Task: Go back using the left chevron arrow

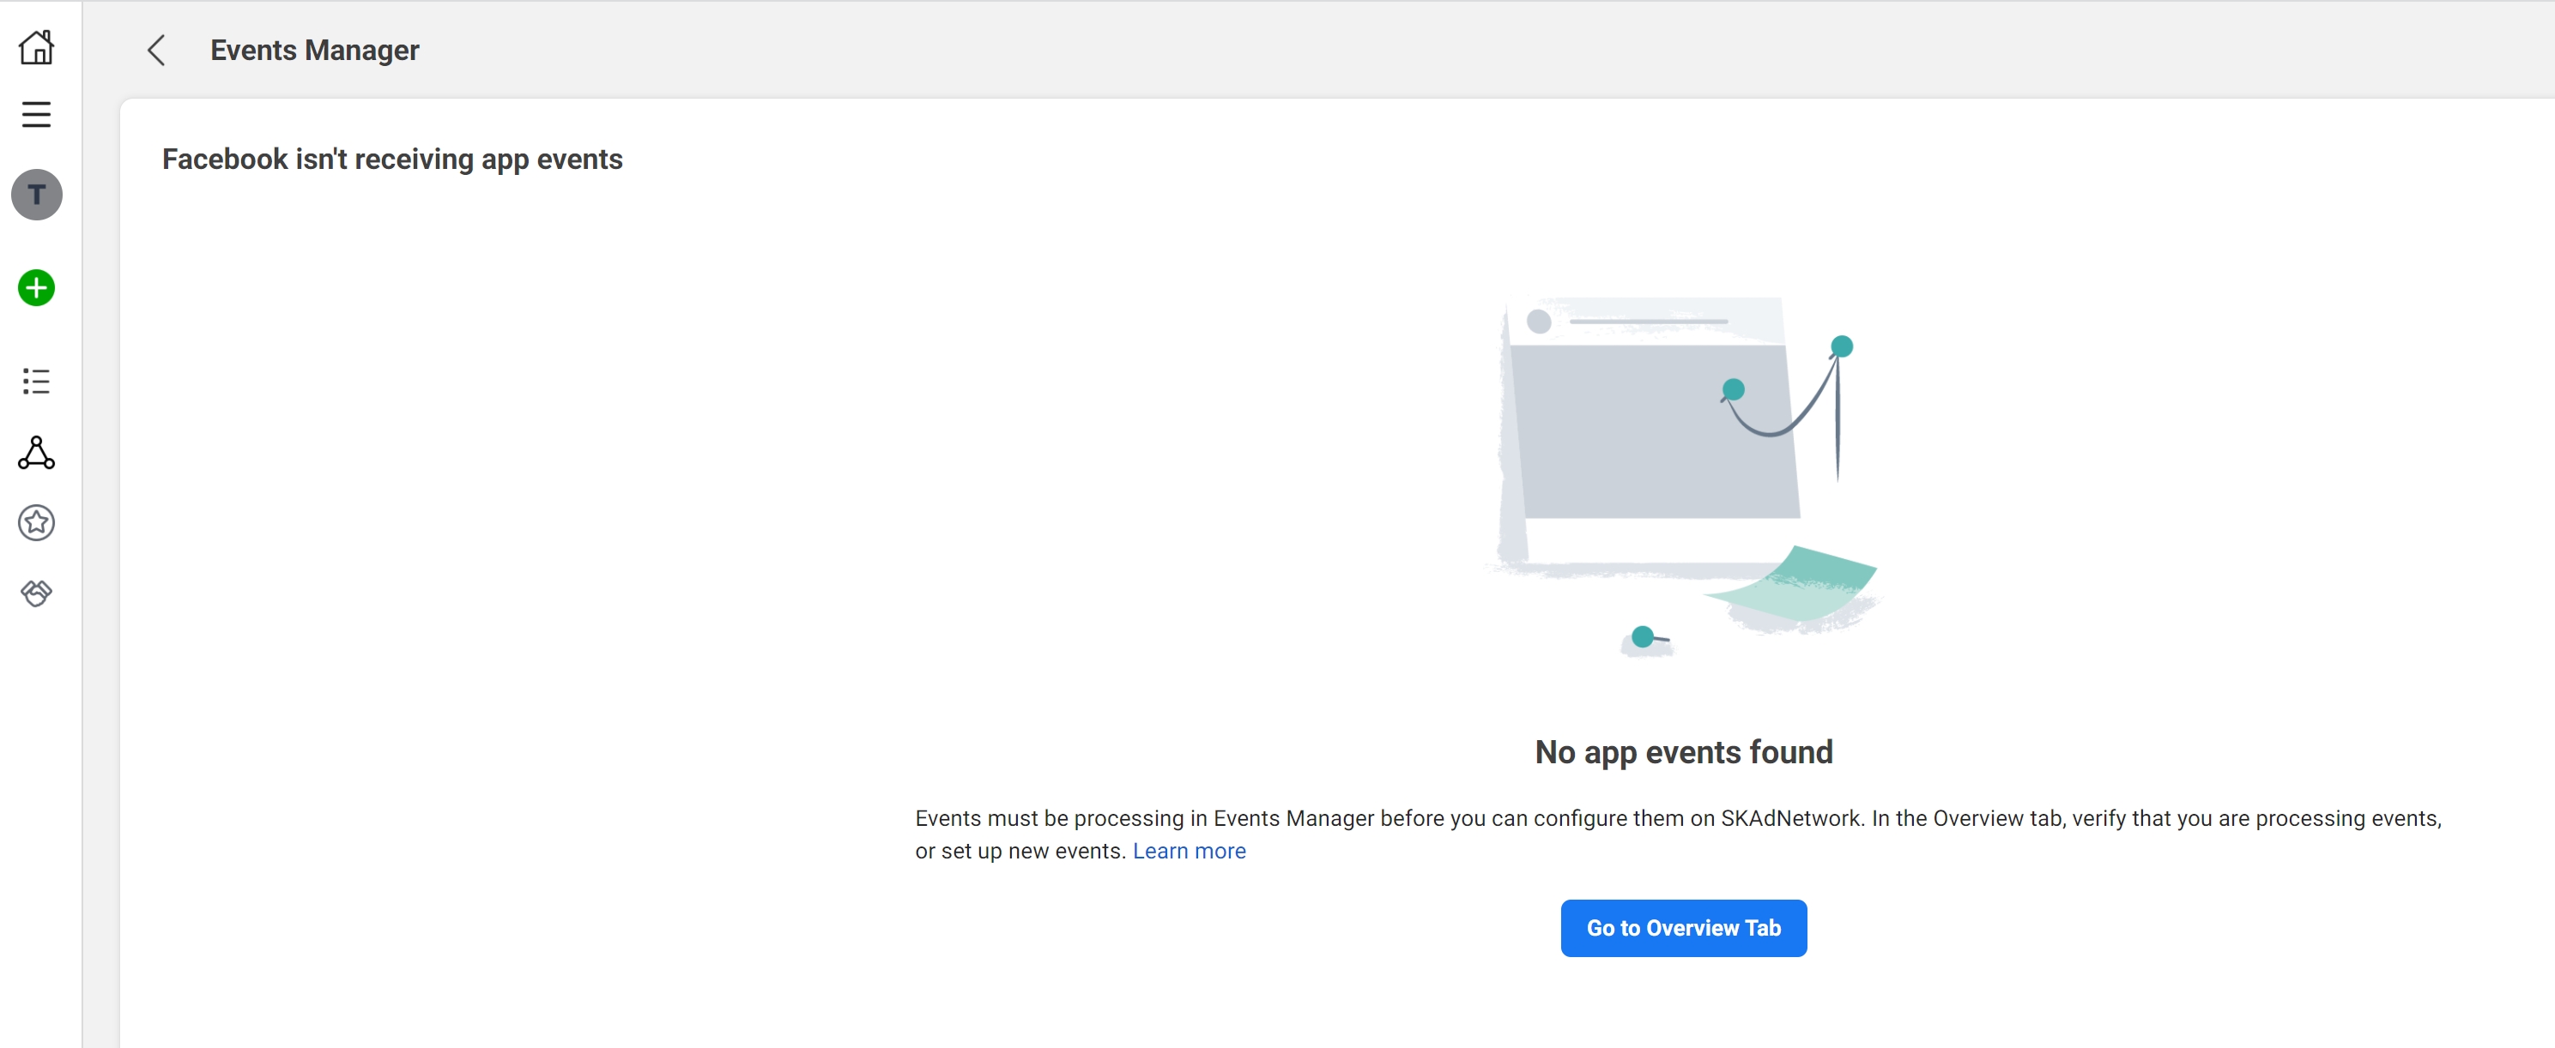Action: [x=157, y=51]
